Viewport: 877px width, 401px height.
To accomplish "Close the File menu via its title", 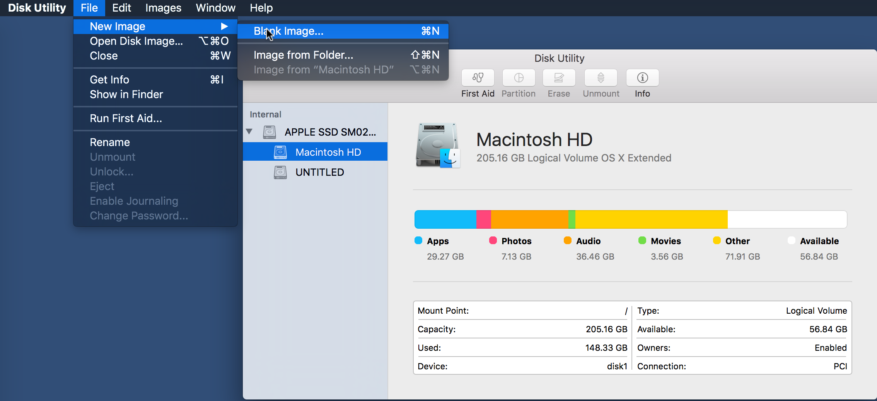I will 89,8.
